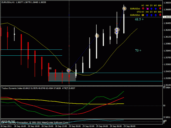Click the 1.36820 price scale label
171x128 pixels.
(x=167, y=3)
